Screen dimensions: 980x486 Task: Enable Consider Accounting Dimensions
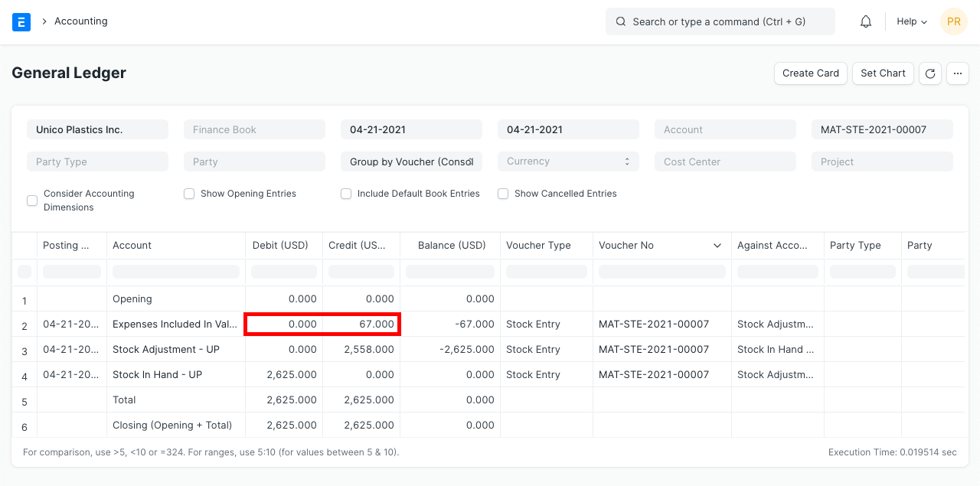(32, 200)
